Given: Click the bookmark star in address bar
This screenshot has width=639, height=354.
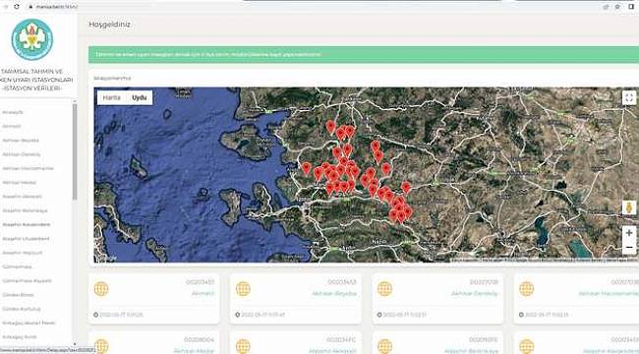Looking at the screenshot, I should tap(617, 7).
